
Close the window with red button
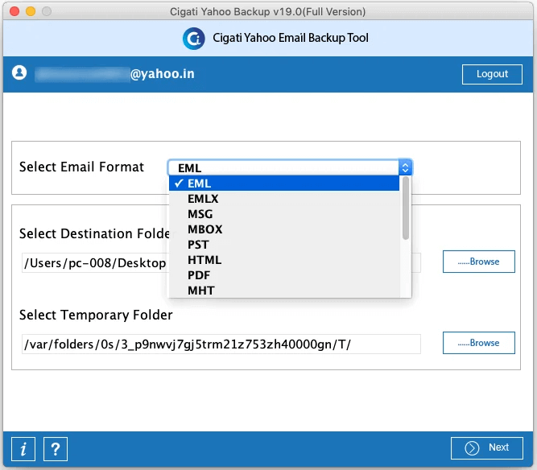click(14, 11)
